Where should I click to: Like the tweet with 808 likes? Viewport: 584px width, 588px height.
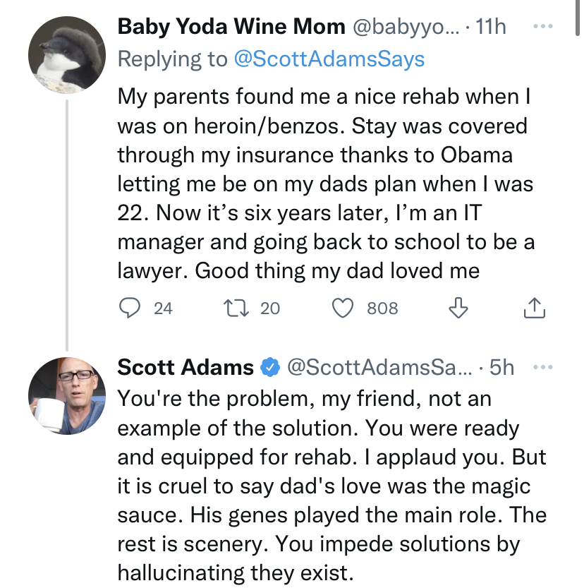tap(343, 308)
